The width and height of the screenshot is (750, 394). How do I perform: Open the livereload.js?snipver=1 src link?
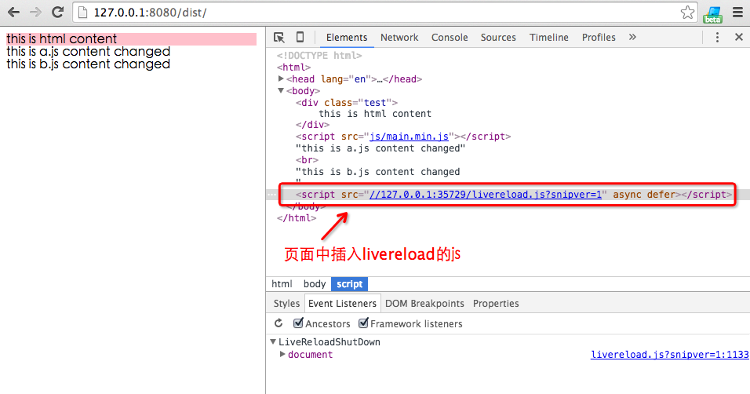click(x=486, y=195)
